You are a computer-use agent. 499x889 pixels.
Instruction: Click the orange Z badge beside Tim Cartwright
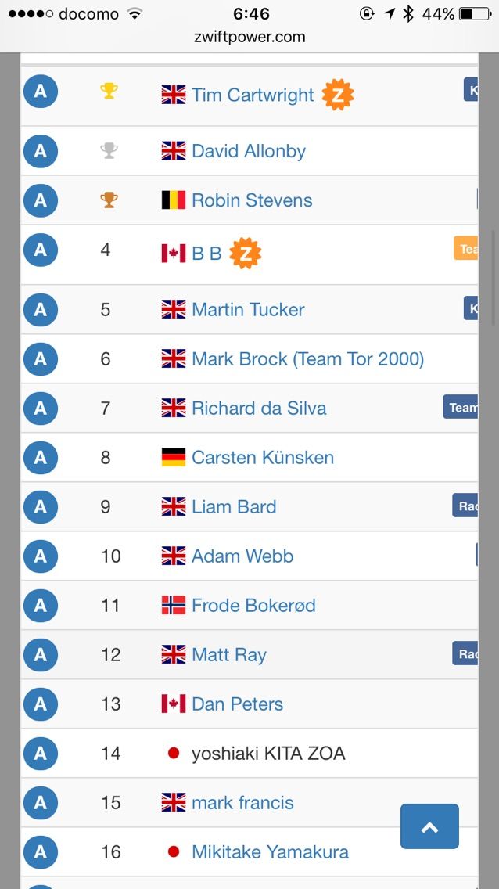pyautogui.click(x=338, y=95)
